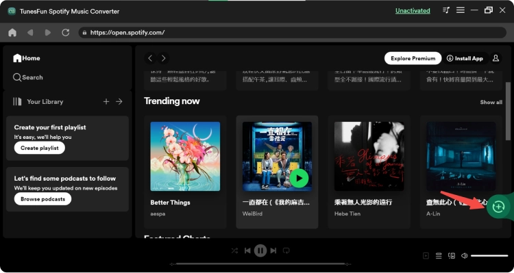
Task: Click the playback progress bar
Action: [260, 264]
